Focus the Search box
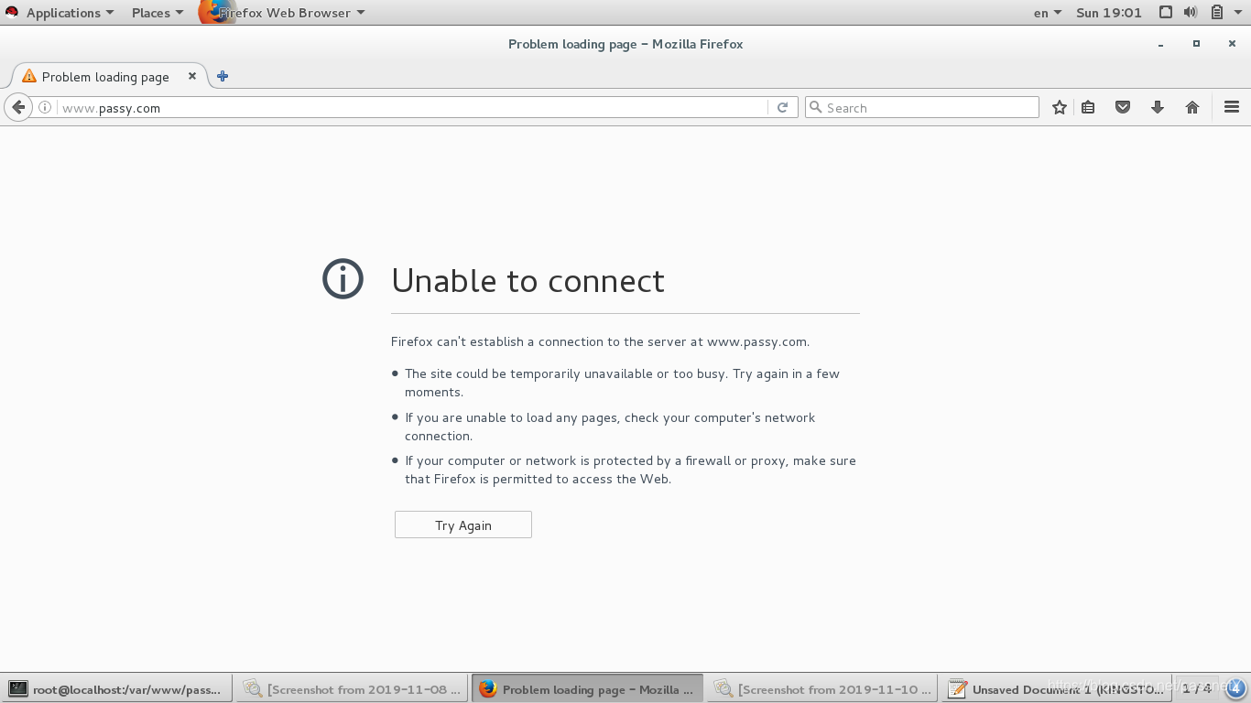Screen dimensions: 1251x703 922,107
